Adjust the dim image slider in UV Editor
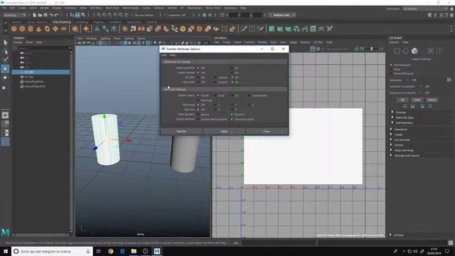Viewport: 455px width, 256px height. (x=372, y=49)
